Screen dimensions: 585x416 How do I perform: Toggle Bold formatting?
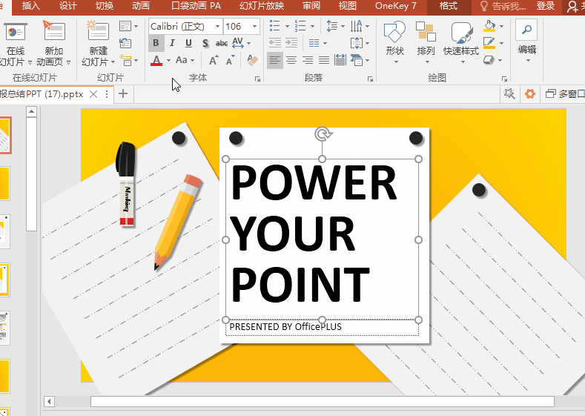click(x=156, y=43)
